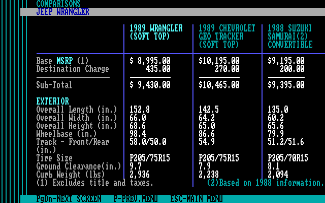Click PgDn-NEXT SCREEN in bottom bar
325x203 pixels.
[x=69, y=198]
